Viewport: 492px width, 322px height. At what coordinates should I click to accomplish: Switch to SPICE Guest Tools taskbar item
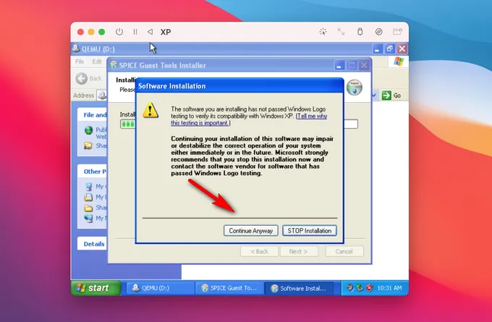(229, 288)
